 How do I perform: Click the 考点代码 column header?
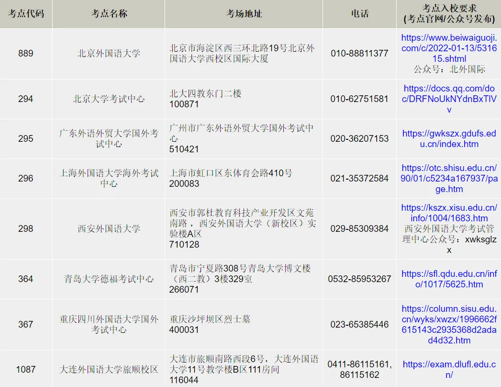[26, 13]
